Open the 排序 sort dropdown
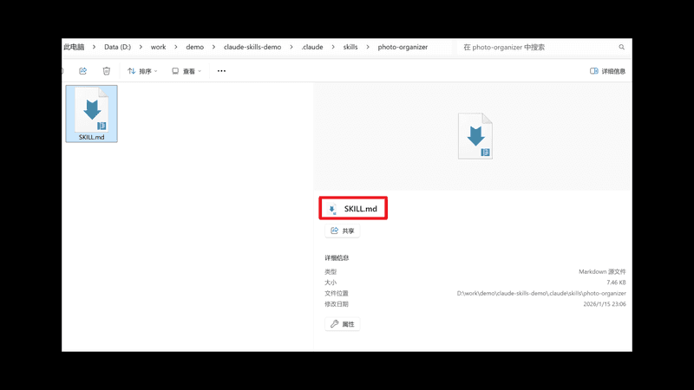 point(142,71)
